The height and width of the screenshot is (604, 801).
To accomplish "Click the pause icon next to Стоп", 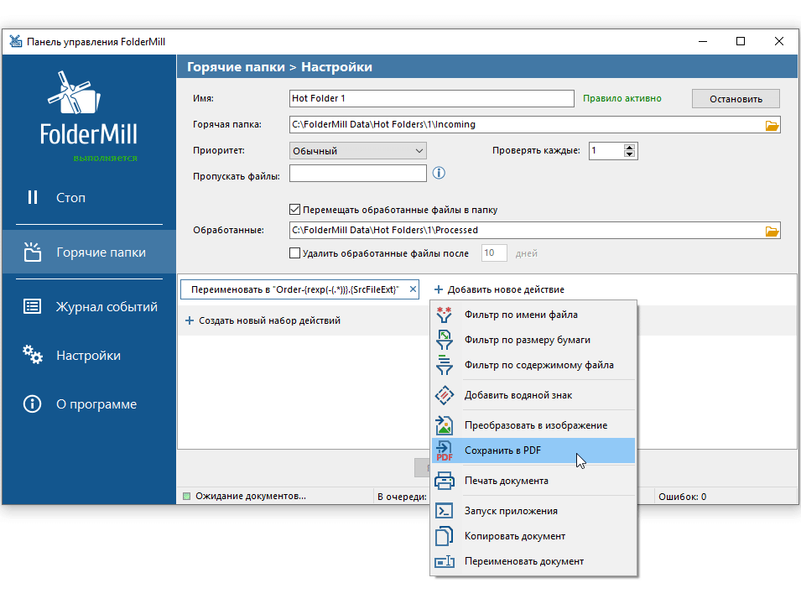I will tap(33, 197).
